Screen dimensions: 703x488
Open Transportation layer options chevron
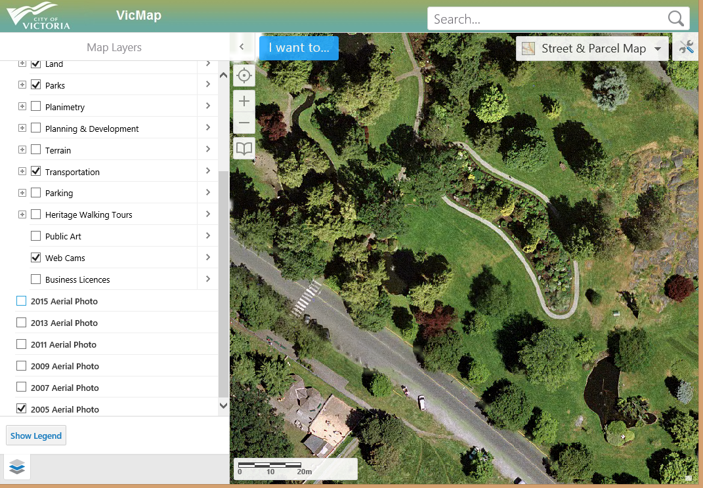[x=207, y=171]
